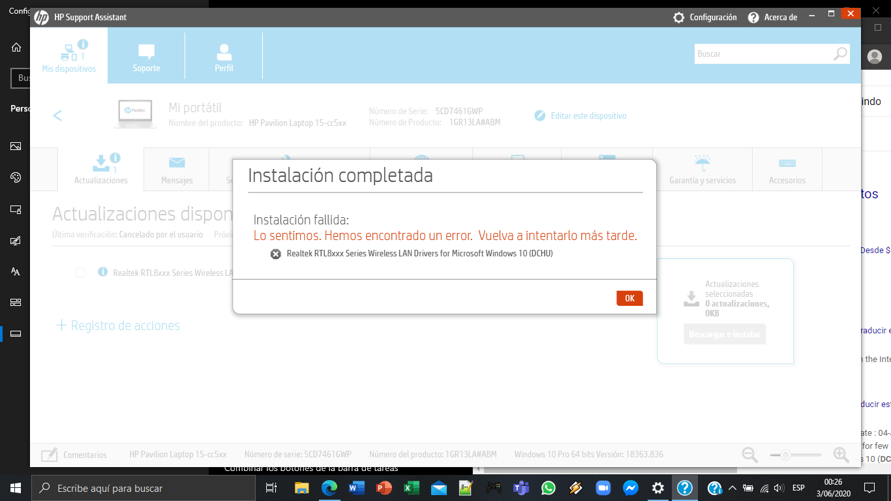This screenshot has height=501, width=891.
Task: Click HP Support Assistant taskbar icon
Action: (x=684, y=487)
